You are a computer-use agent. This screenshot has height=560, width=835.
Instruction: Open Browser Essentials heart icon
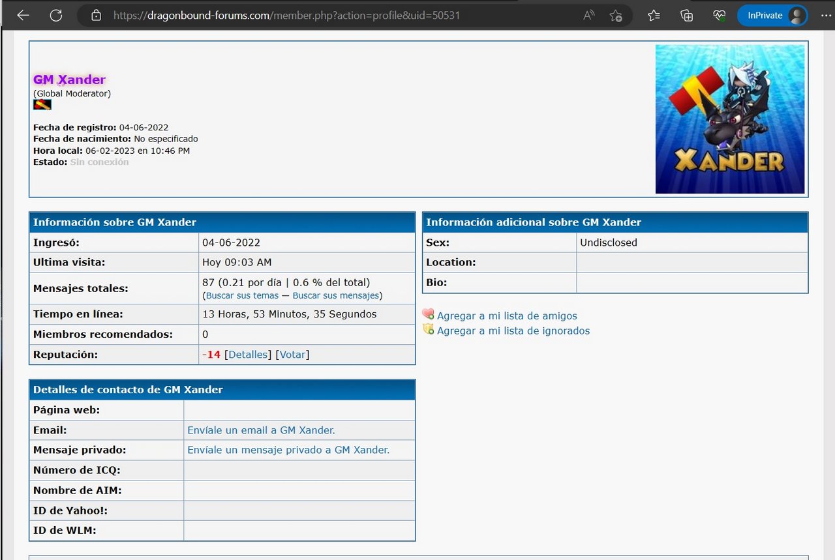[x=719, y=15]
